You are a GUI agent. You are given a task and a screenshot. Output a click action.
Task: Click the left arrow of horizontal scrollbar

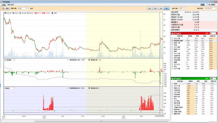point(2,121)
